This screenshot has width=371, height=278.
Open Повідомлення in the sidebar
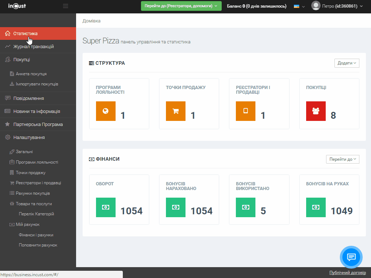(x=28, y=98)
